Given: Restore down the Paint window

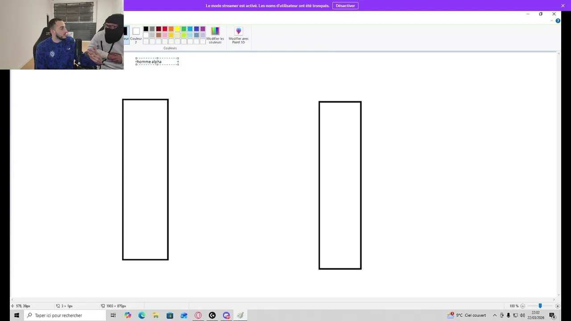Looking at the screenshot, I should point(541,14).
